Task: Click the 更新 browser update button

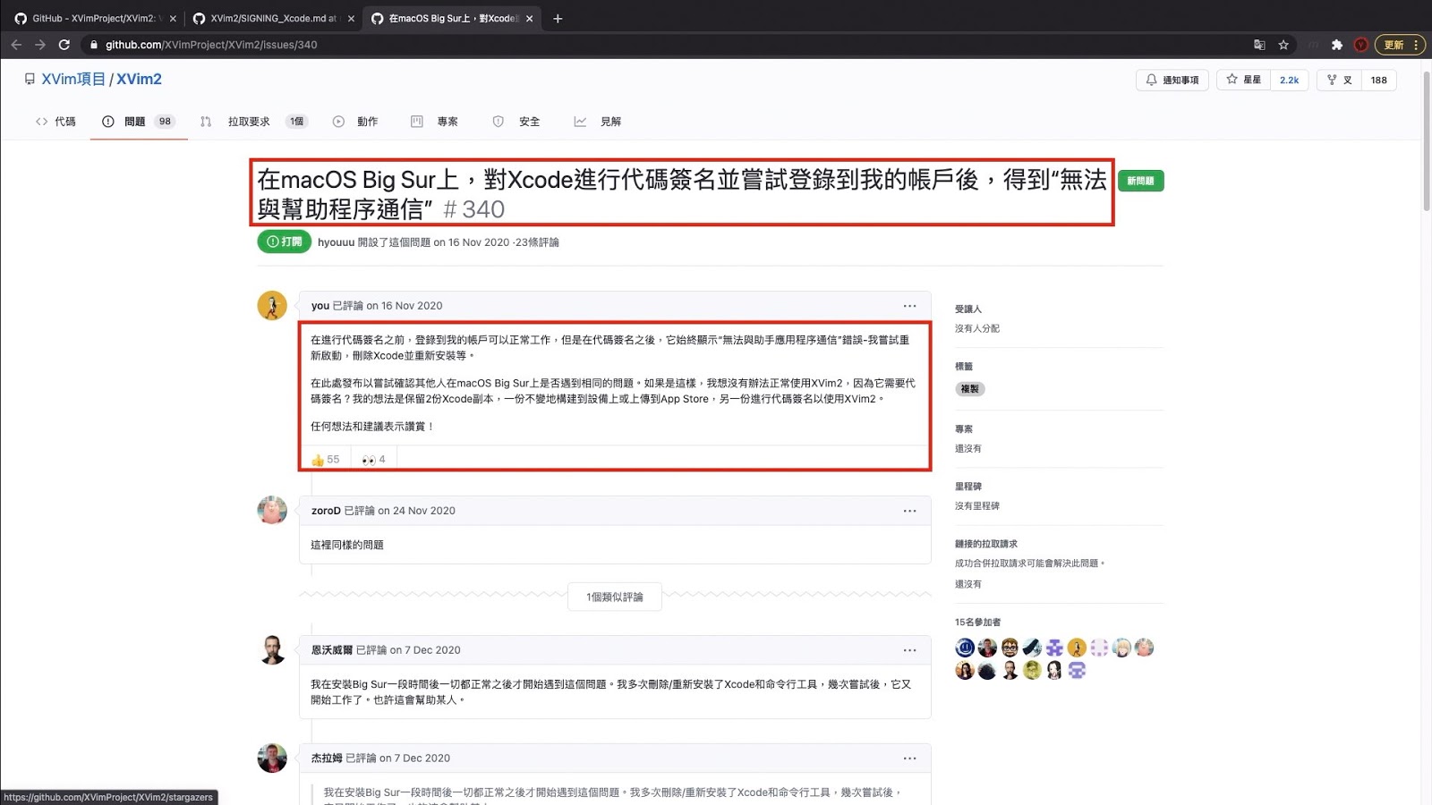Action: click(x=1394, y=45)
